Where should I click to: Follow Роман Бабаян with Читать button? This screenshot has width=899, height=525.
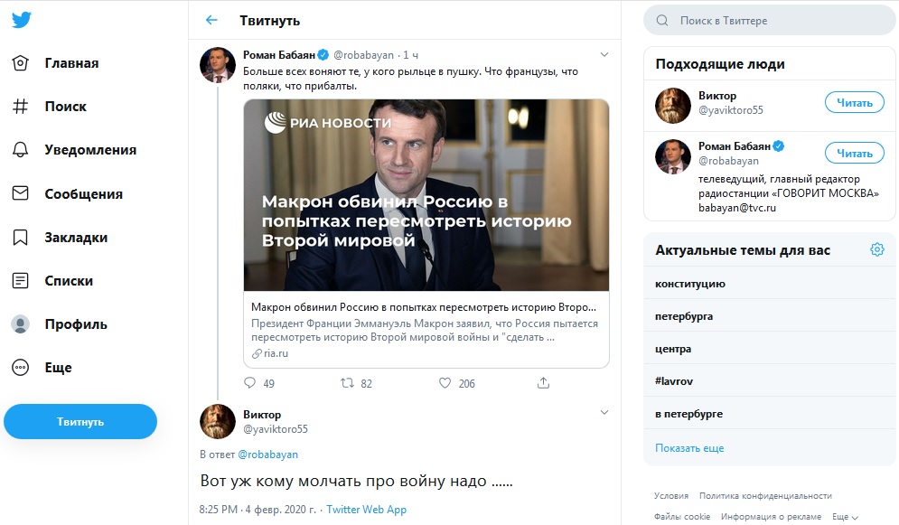[x=854, y=153]
